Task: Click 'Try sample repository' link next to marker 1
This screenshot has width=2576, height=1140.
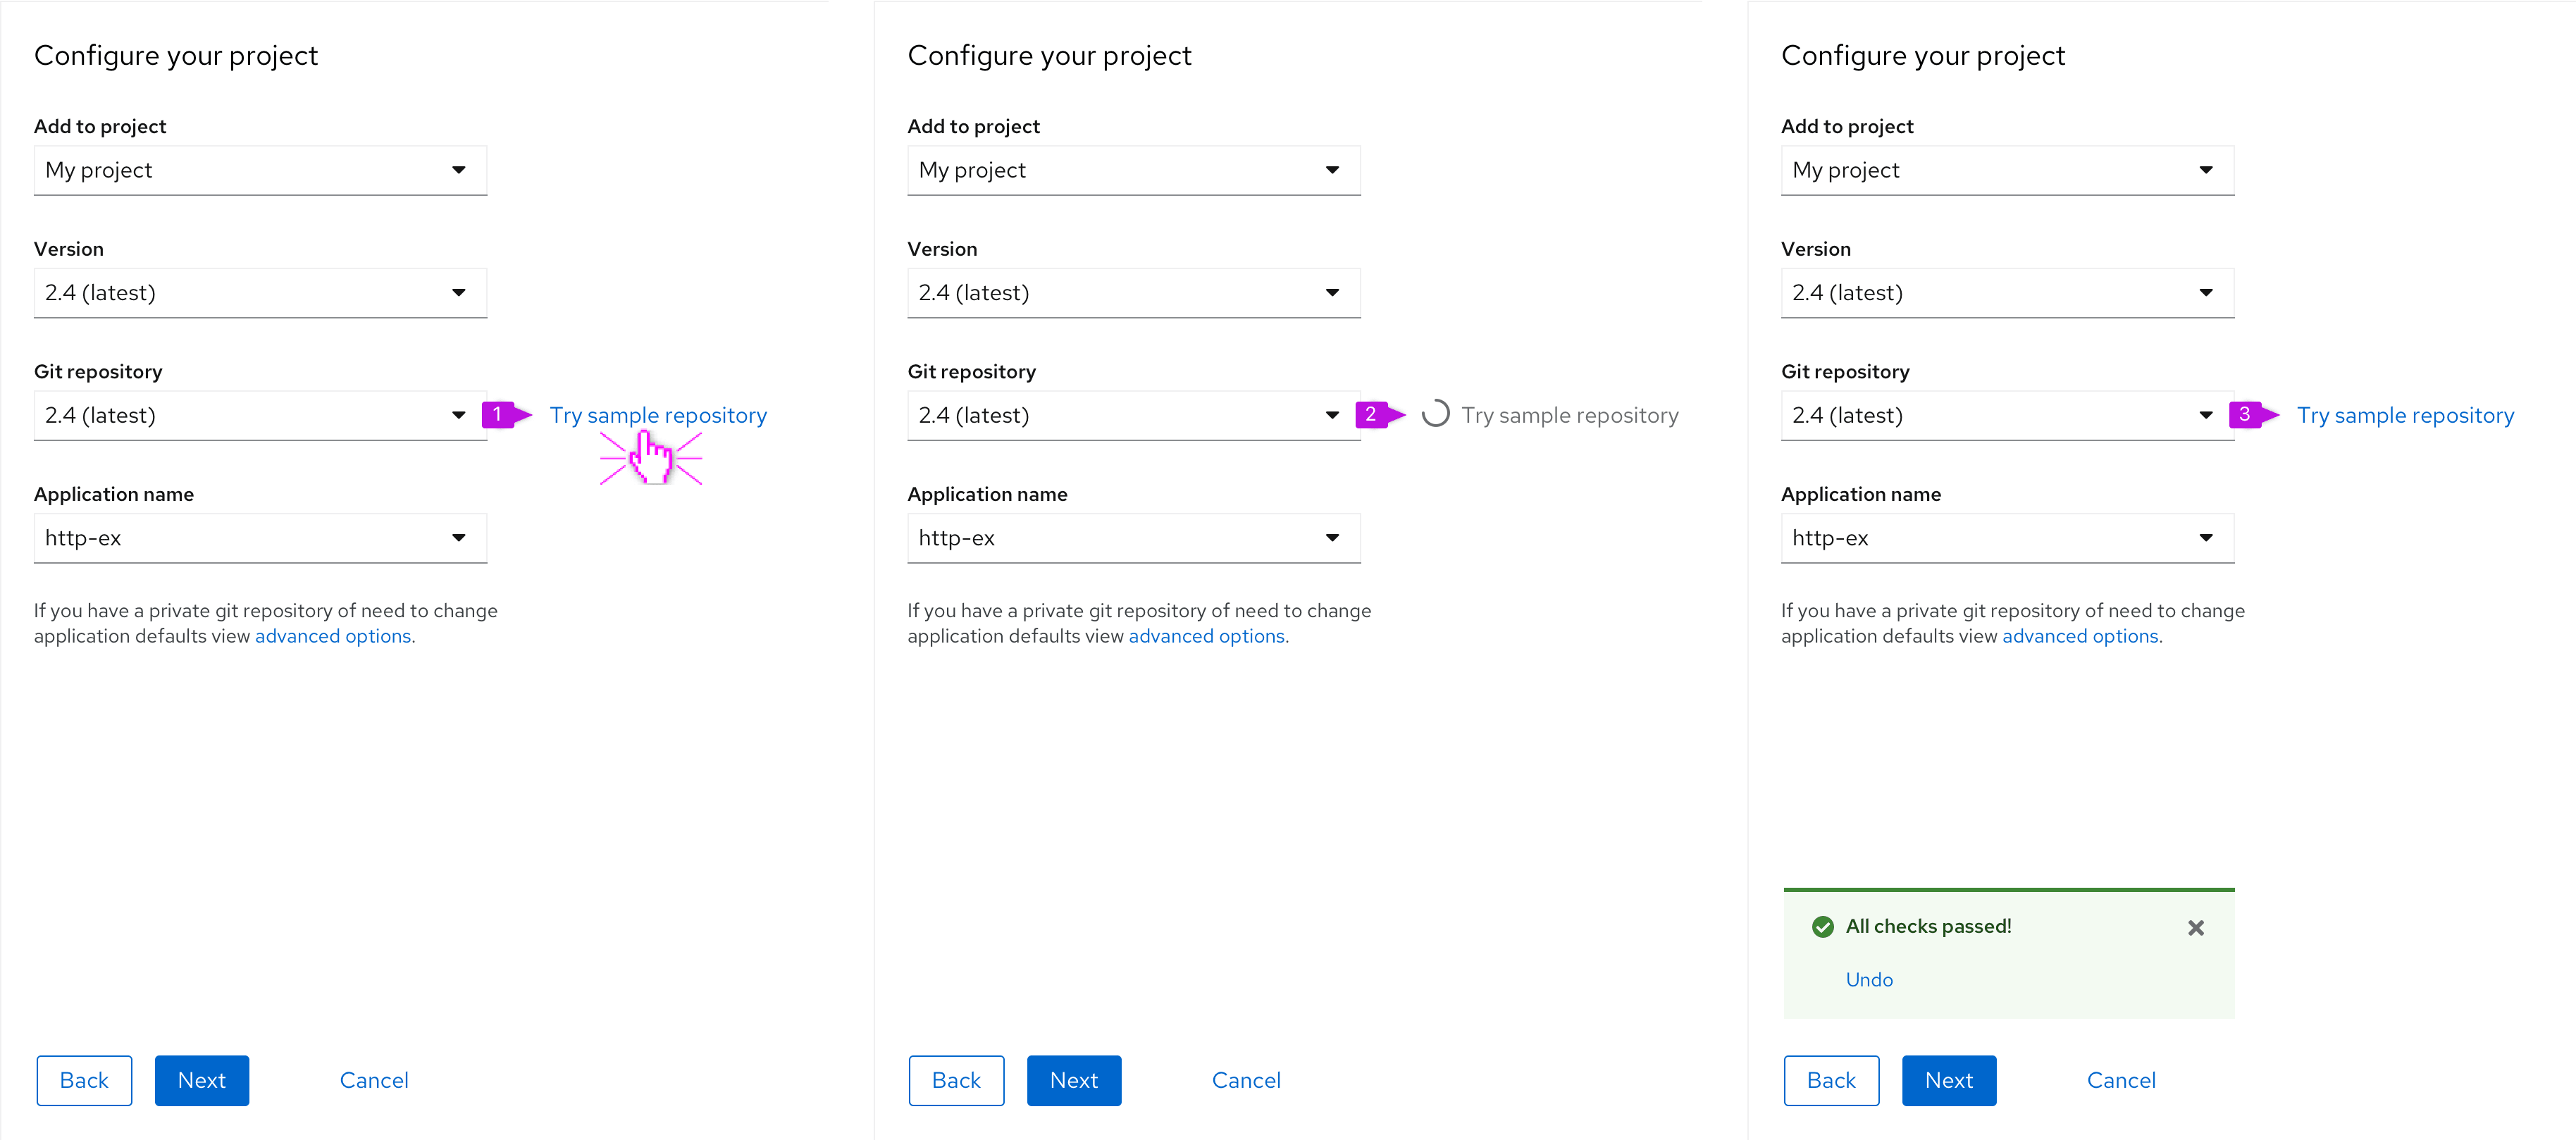Action: coord(658,415)
